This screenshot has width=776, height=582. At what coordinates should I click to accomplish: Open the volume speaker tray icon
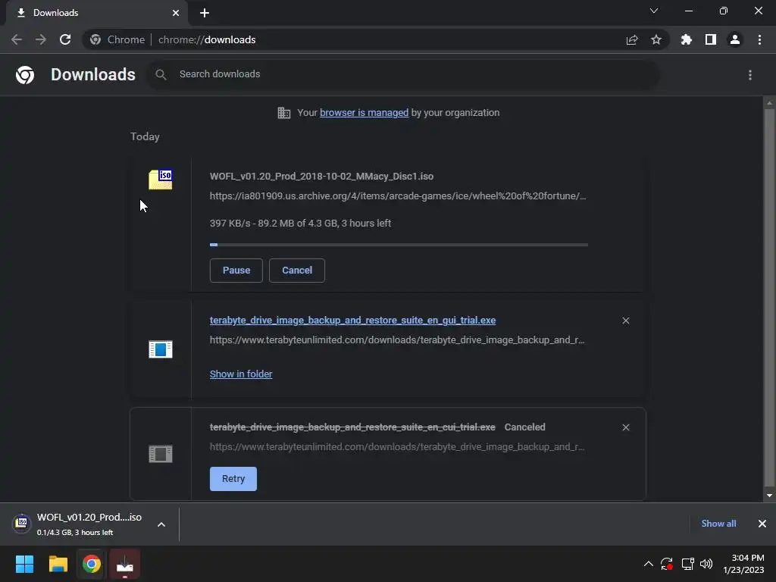click(706, 564)
